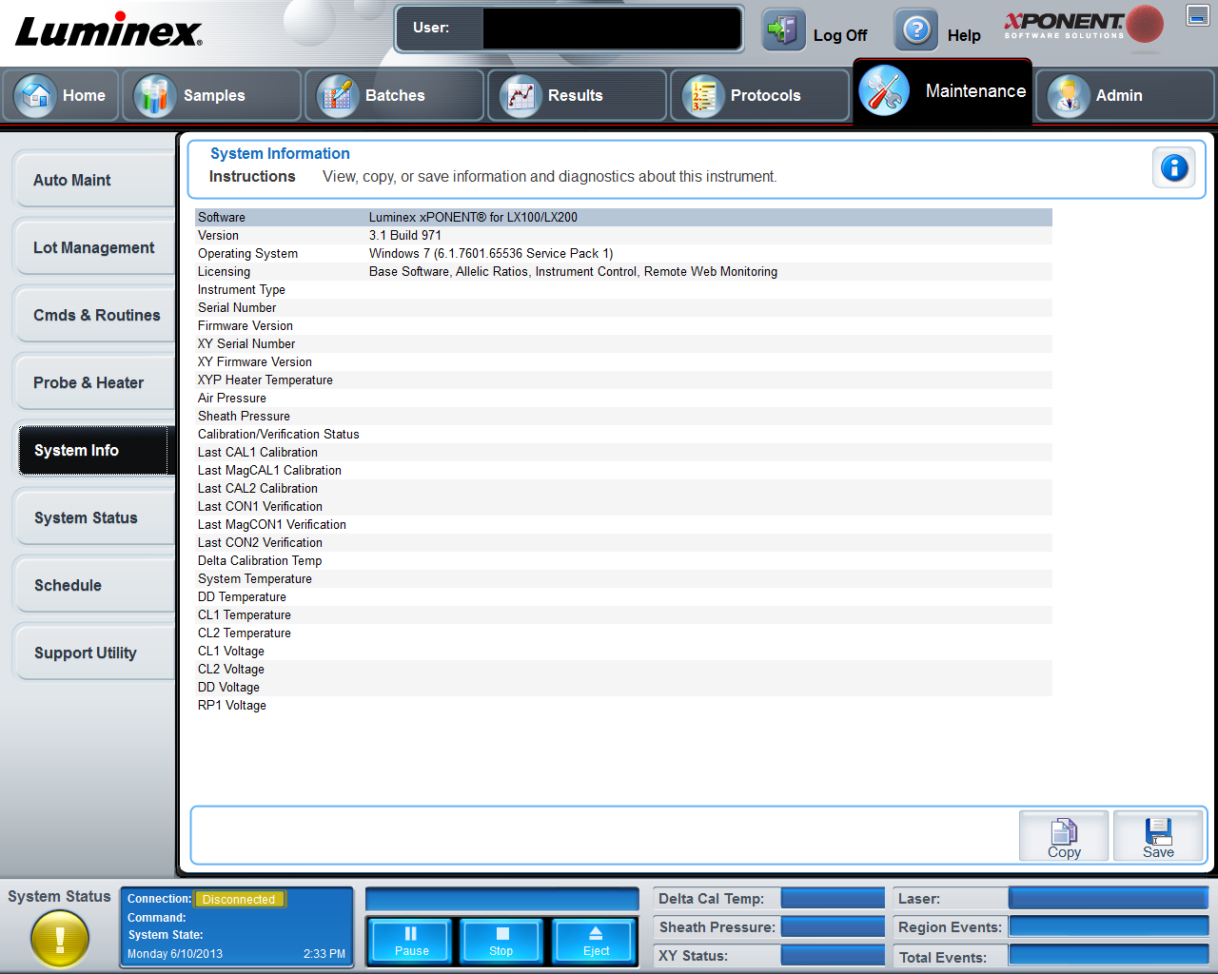Click the User name input field
Viewport: 1218px width, 974px height.
point(609,29)
